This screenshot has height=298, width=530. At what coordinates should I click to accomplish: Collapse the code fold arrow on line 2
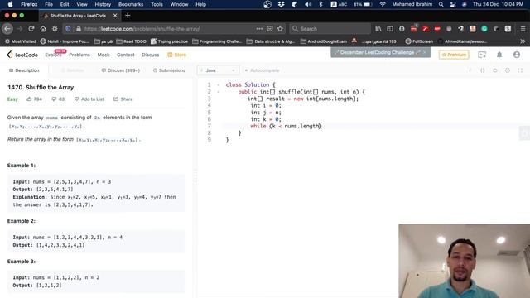(219, 92)
